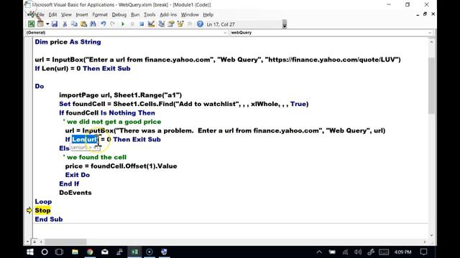Click the horizontal scrollbar thumb

[65, 242]
